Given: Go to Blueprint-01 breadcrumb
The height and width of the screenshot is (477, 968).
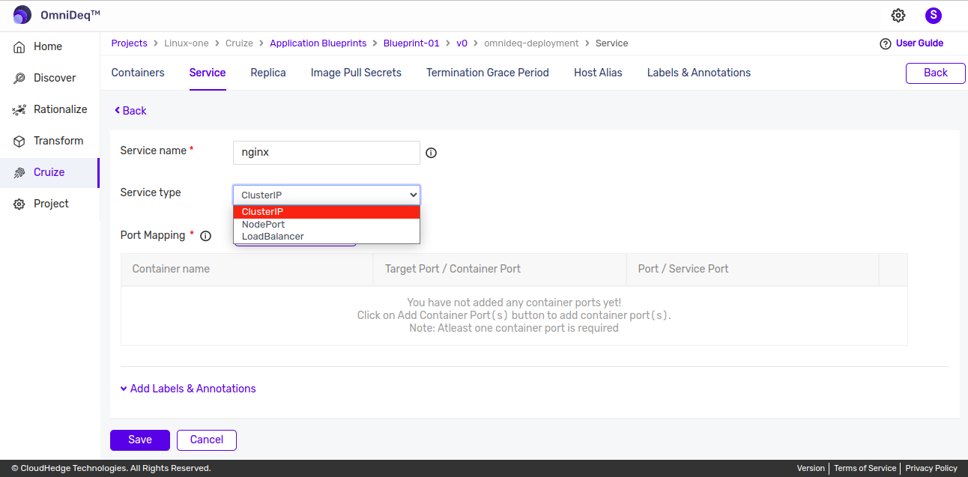Looking at the screenshot, I should 411,43.
